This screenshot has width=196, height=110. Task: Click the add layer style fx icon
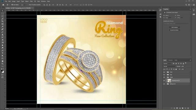(x=174, y=108)
